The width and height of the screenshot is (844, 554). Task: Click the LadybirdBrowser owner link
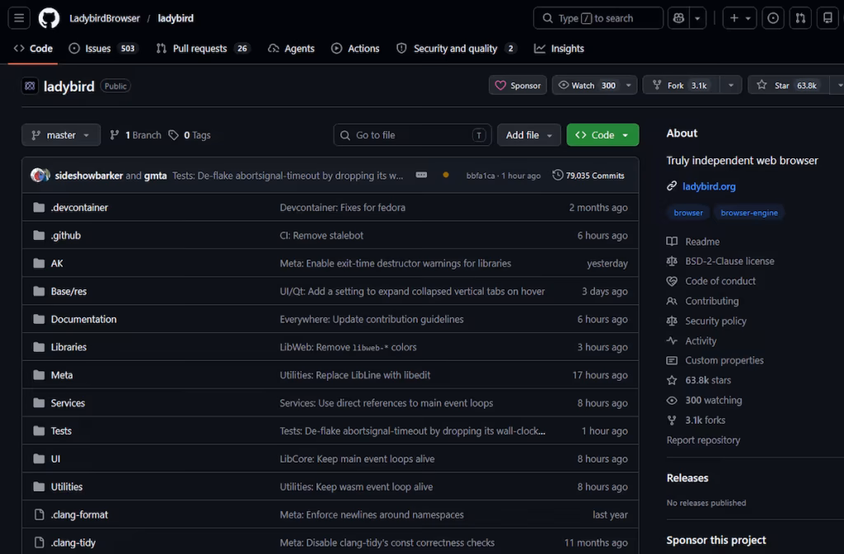[x=105, y=18]
